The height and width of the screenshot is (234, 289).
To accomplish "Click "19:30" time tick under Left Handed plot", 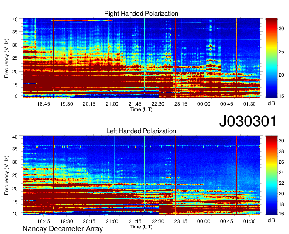I will [x=66, y=221].
